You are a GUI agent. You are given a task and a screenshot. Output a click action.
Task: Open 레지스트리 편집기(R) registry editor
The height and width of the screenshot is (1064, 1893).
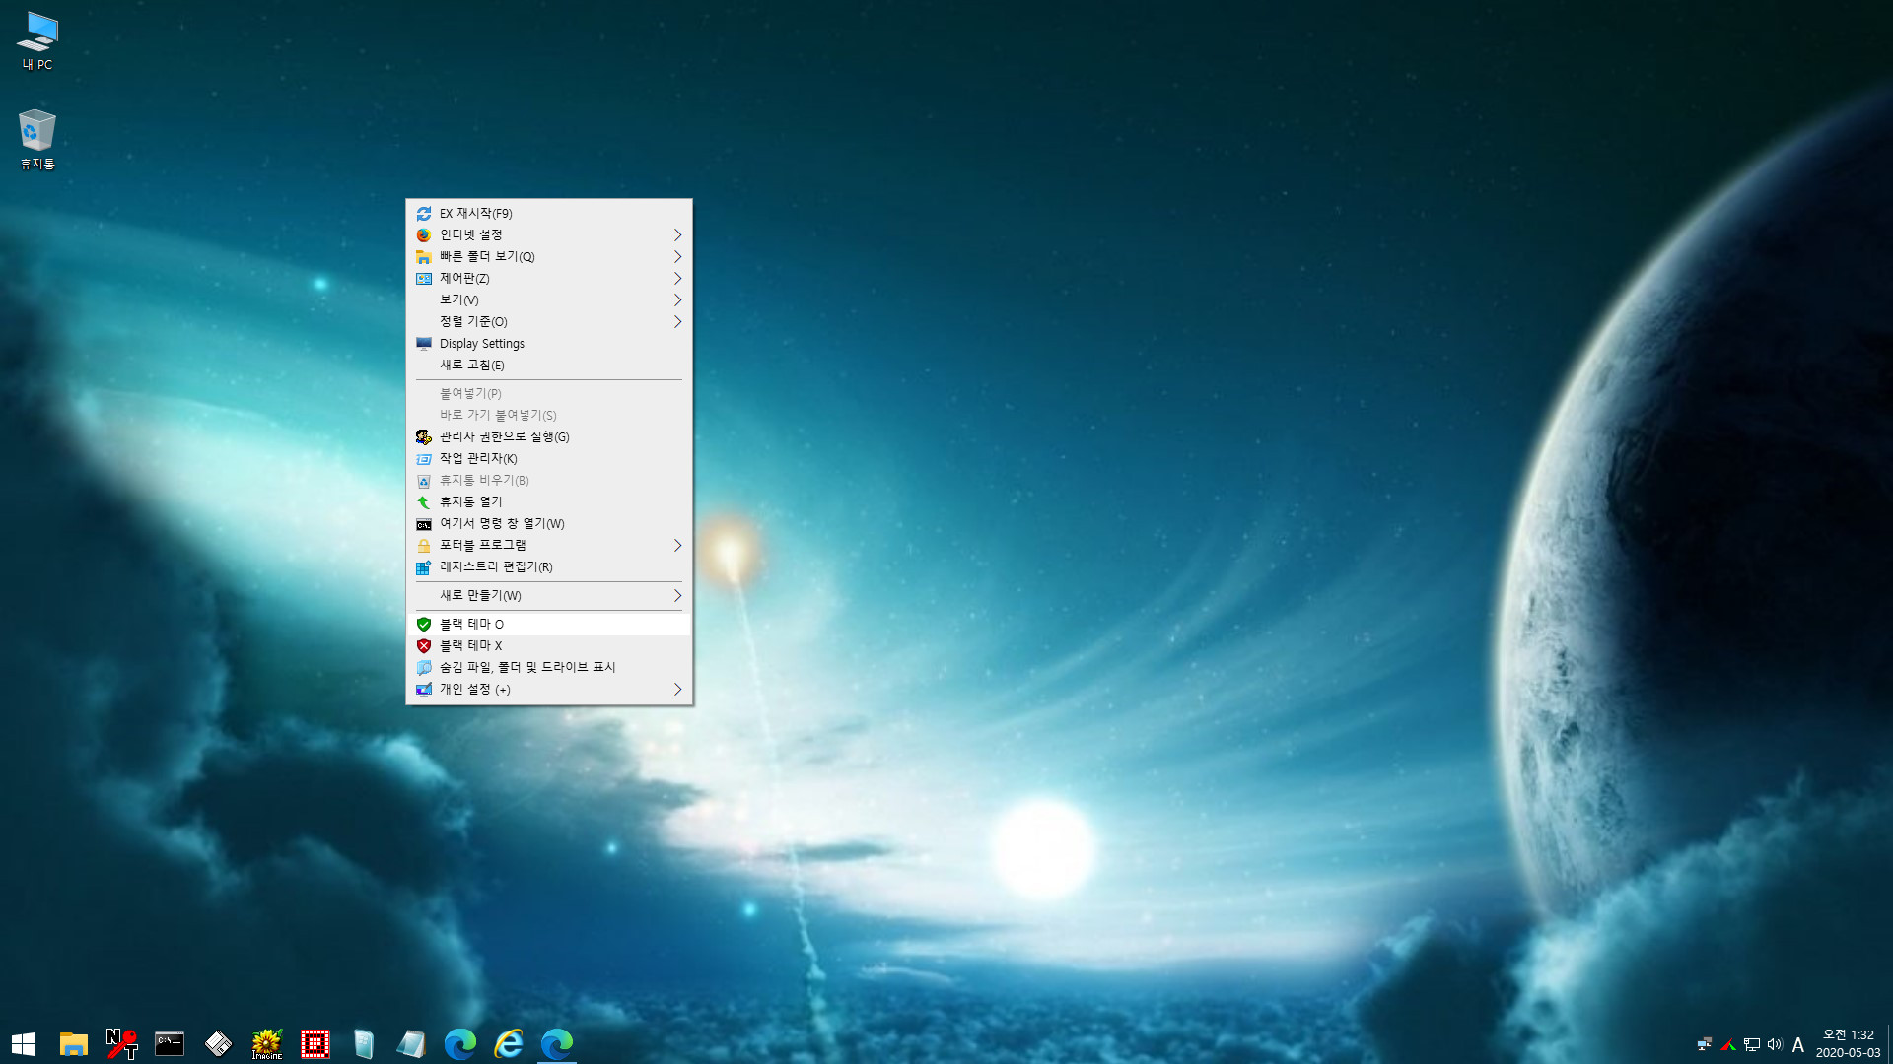pyautogui.click(x=548, y=566)
